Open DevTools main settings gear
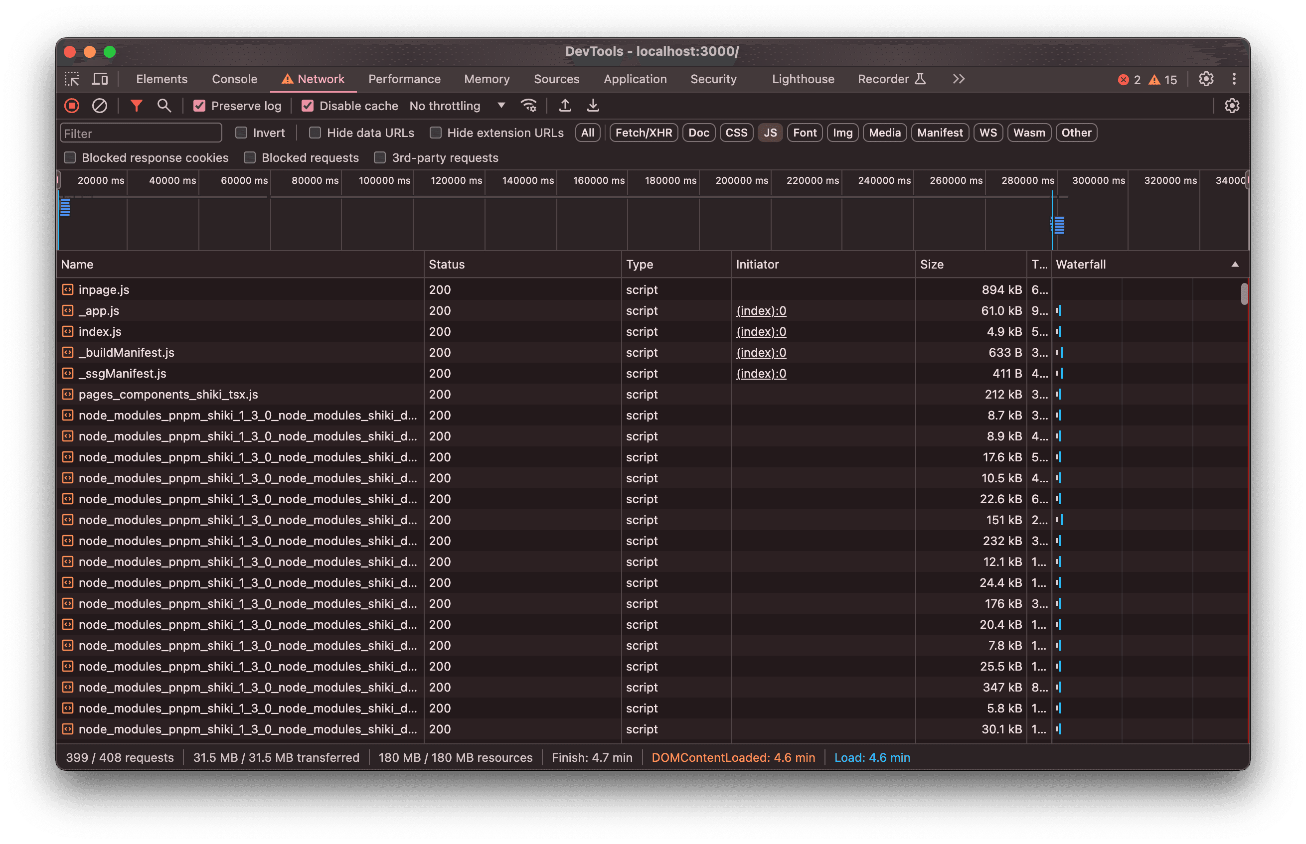This screenshot has width=1306, height=844. point(1206,79)
